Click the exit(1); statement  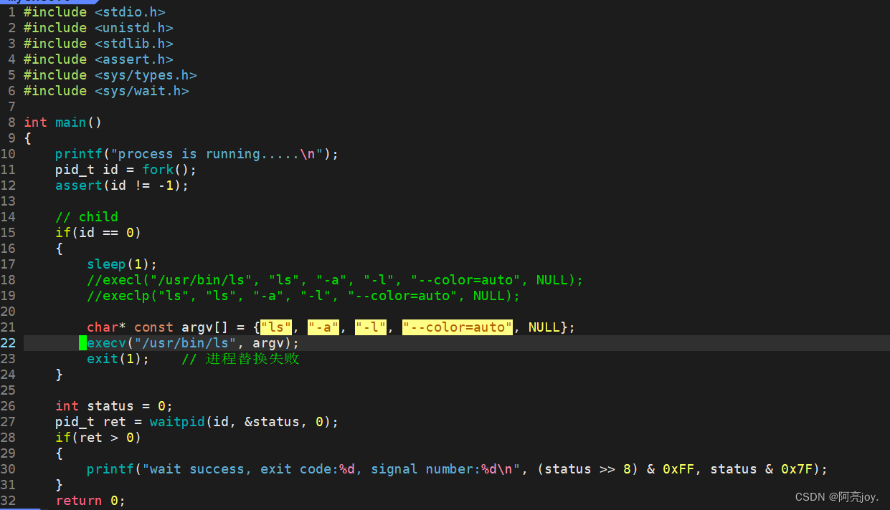118,359
